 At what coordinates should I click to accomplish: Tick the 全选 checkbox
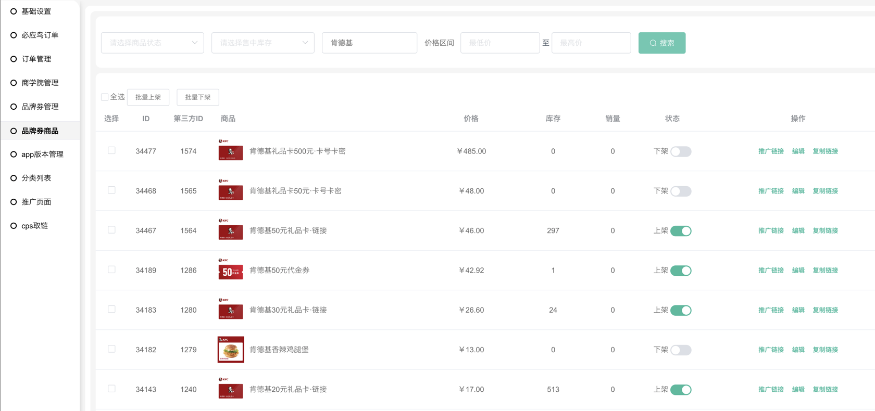pyautogui.click(x=105, y=97)
